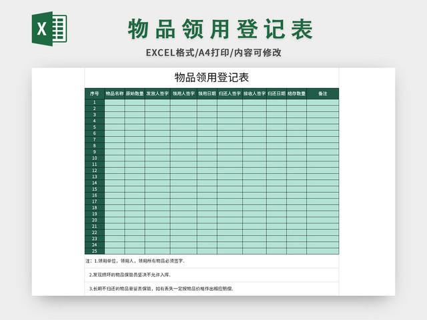Click note 1 about 领用单位 必须签字

(135, 261)
